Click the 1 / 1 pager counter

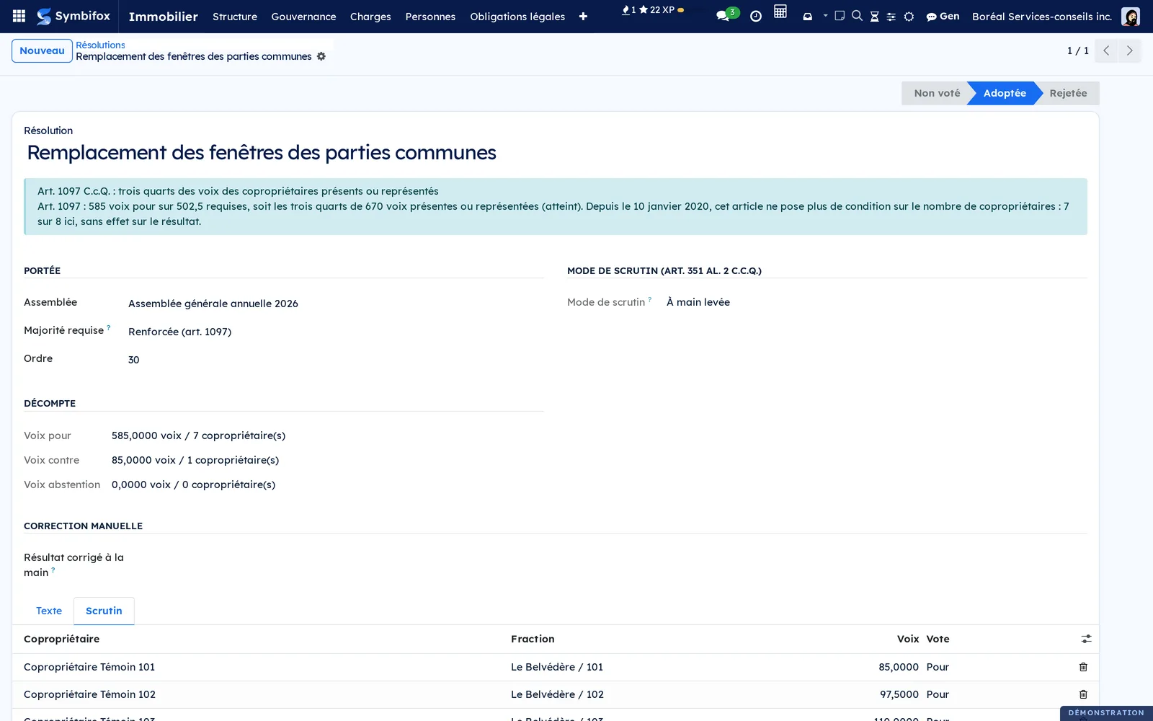(1078, 50)
